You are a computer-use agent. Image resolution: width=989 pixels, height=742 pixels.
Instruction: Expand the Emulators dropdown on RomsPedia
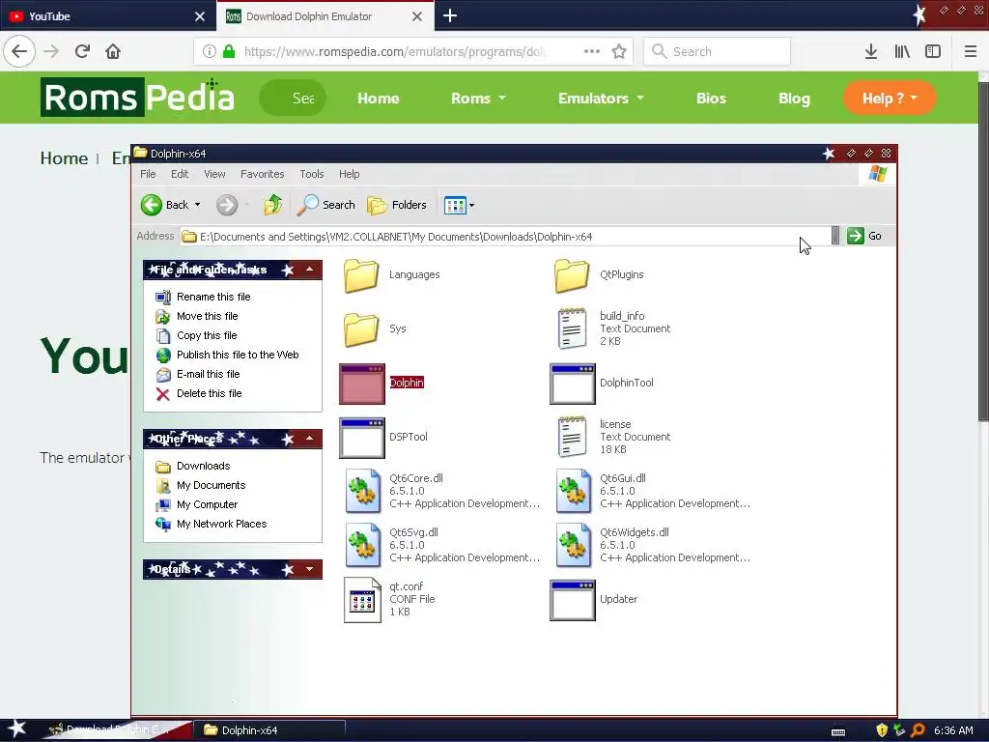(601, 99)
